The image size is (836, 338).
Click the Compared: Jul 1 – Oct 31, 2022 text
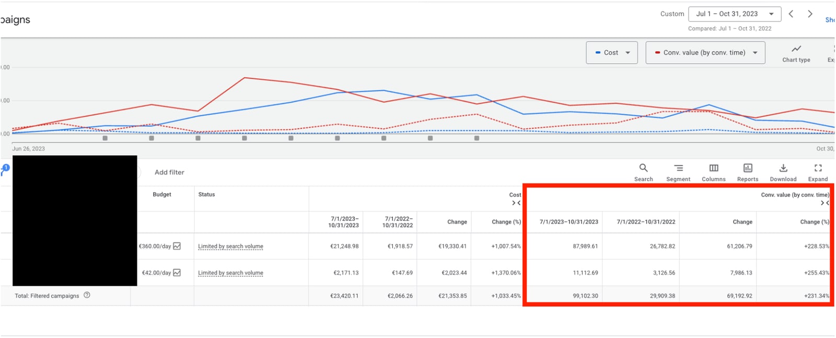(x=729, y=29)
